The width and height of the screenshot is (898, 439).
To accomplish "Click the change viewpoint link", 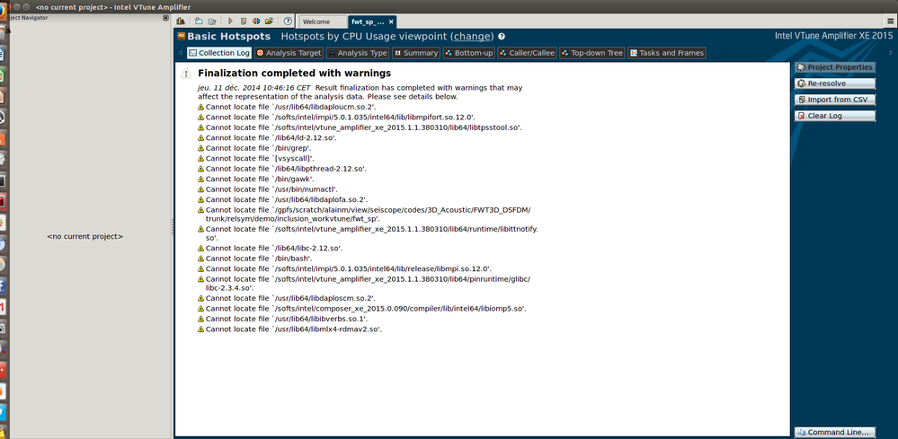I will click(473, 37).
